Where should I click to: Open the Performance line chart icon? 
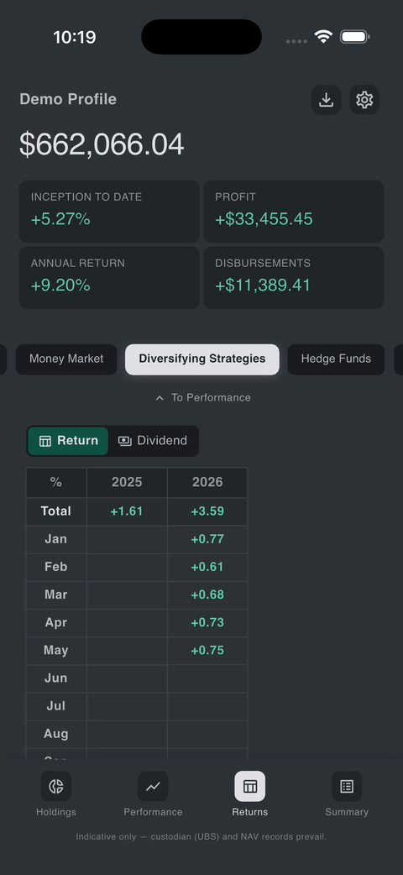click(x=153, y=786)
